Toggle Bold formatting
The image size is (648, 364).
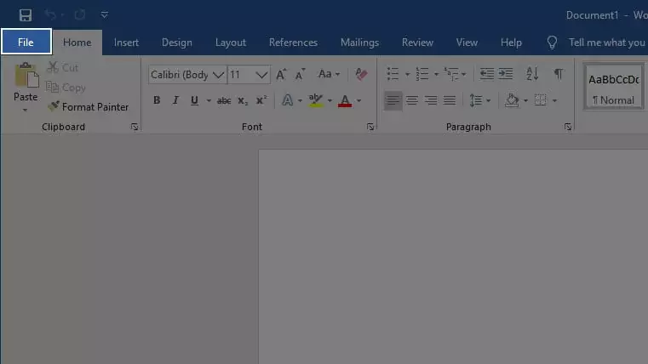pyautogui.click(x=157, y=100)
